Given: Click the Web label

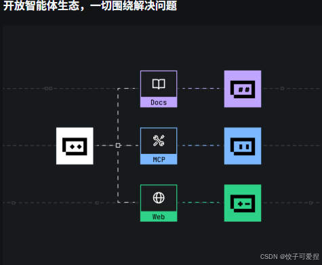Looking at the screenshot, I should (x=159, y=217).
